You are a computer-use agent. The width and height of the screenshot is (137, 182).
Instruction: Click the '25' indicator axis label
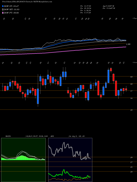[x=131, y=167]
